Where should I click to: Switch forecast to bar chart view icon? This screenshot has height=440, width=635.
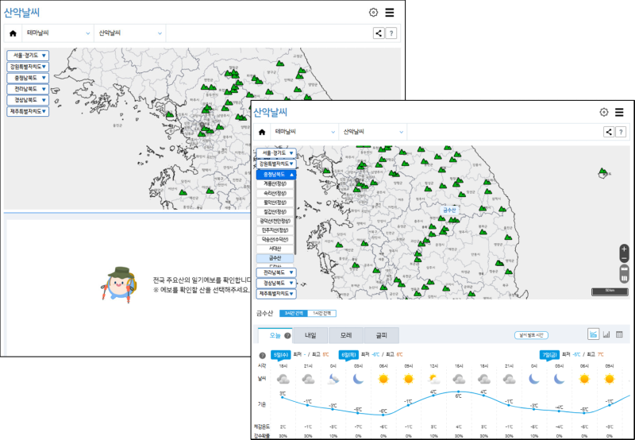pos(606,335)
